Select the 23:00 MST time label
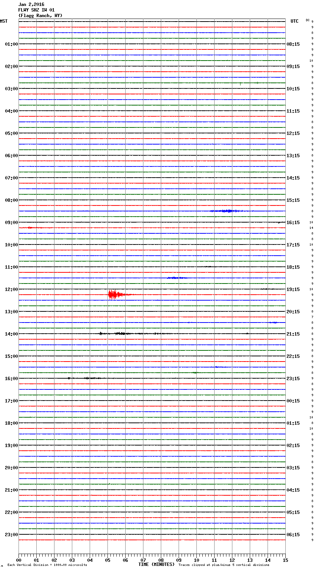Viewport: 315px width, 570px height. coord(11,535)
